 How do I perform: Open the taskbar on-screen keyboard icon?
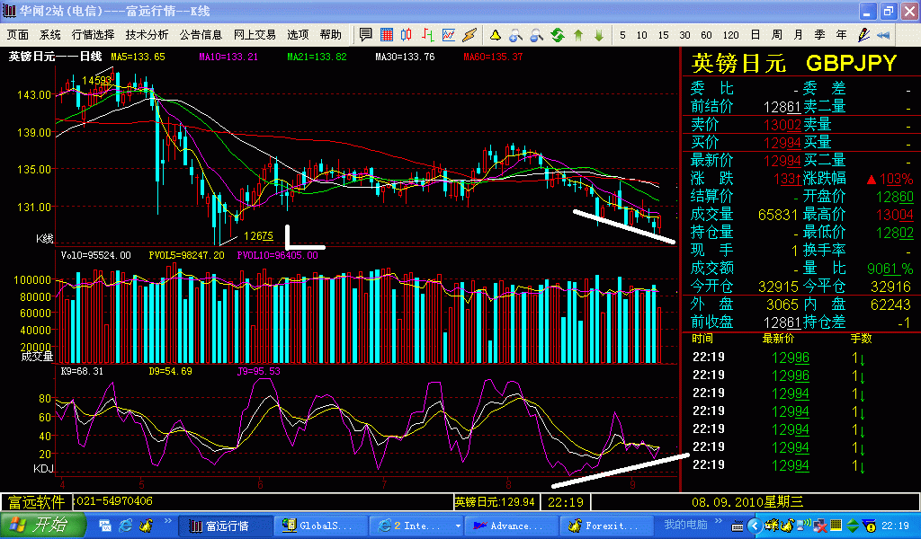tap(738, 526)
